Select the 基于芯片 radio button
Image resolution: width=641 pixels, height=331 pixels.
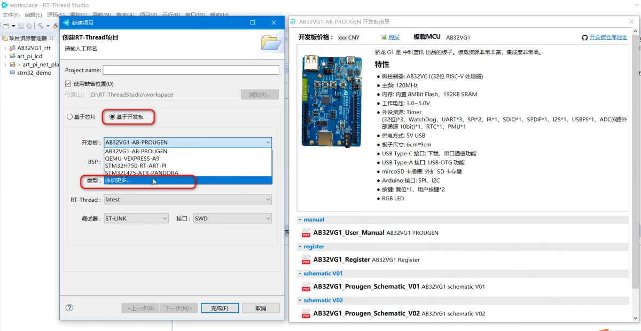coord(69,117)
